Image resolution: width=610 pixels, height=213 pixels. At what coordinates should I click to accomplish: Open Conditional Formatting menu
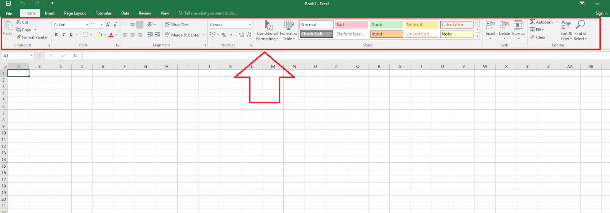pyautogui.click(x=267, y=30)
